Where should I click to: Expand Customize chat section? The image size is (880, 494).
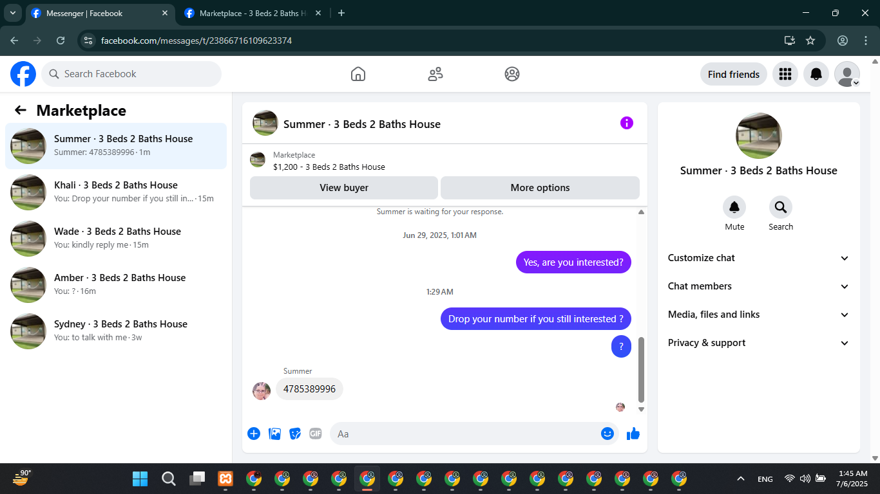(759, 258)
